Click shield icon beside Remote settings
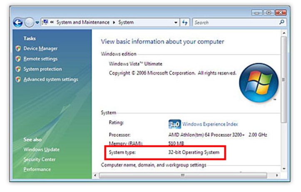This screenshot has width=301, height=192. click(18, 59)
